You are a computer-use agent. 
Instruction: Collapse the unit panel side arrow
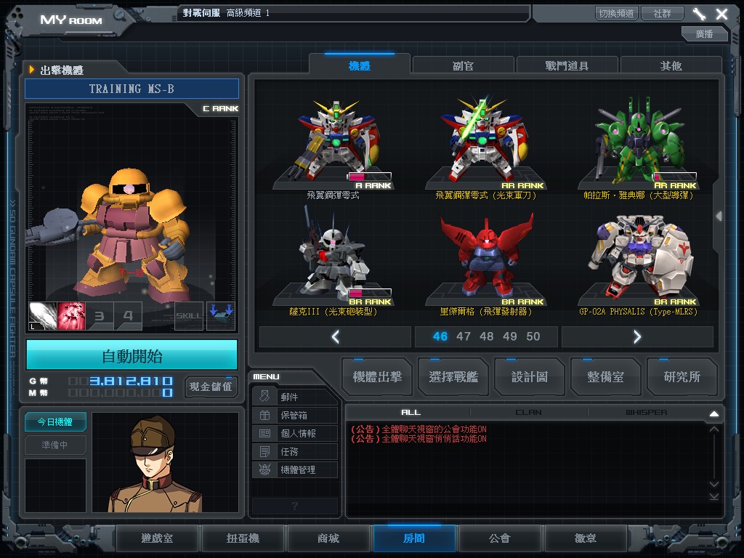pos(719,217)
